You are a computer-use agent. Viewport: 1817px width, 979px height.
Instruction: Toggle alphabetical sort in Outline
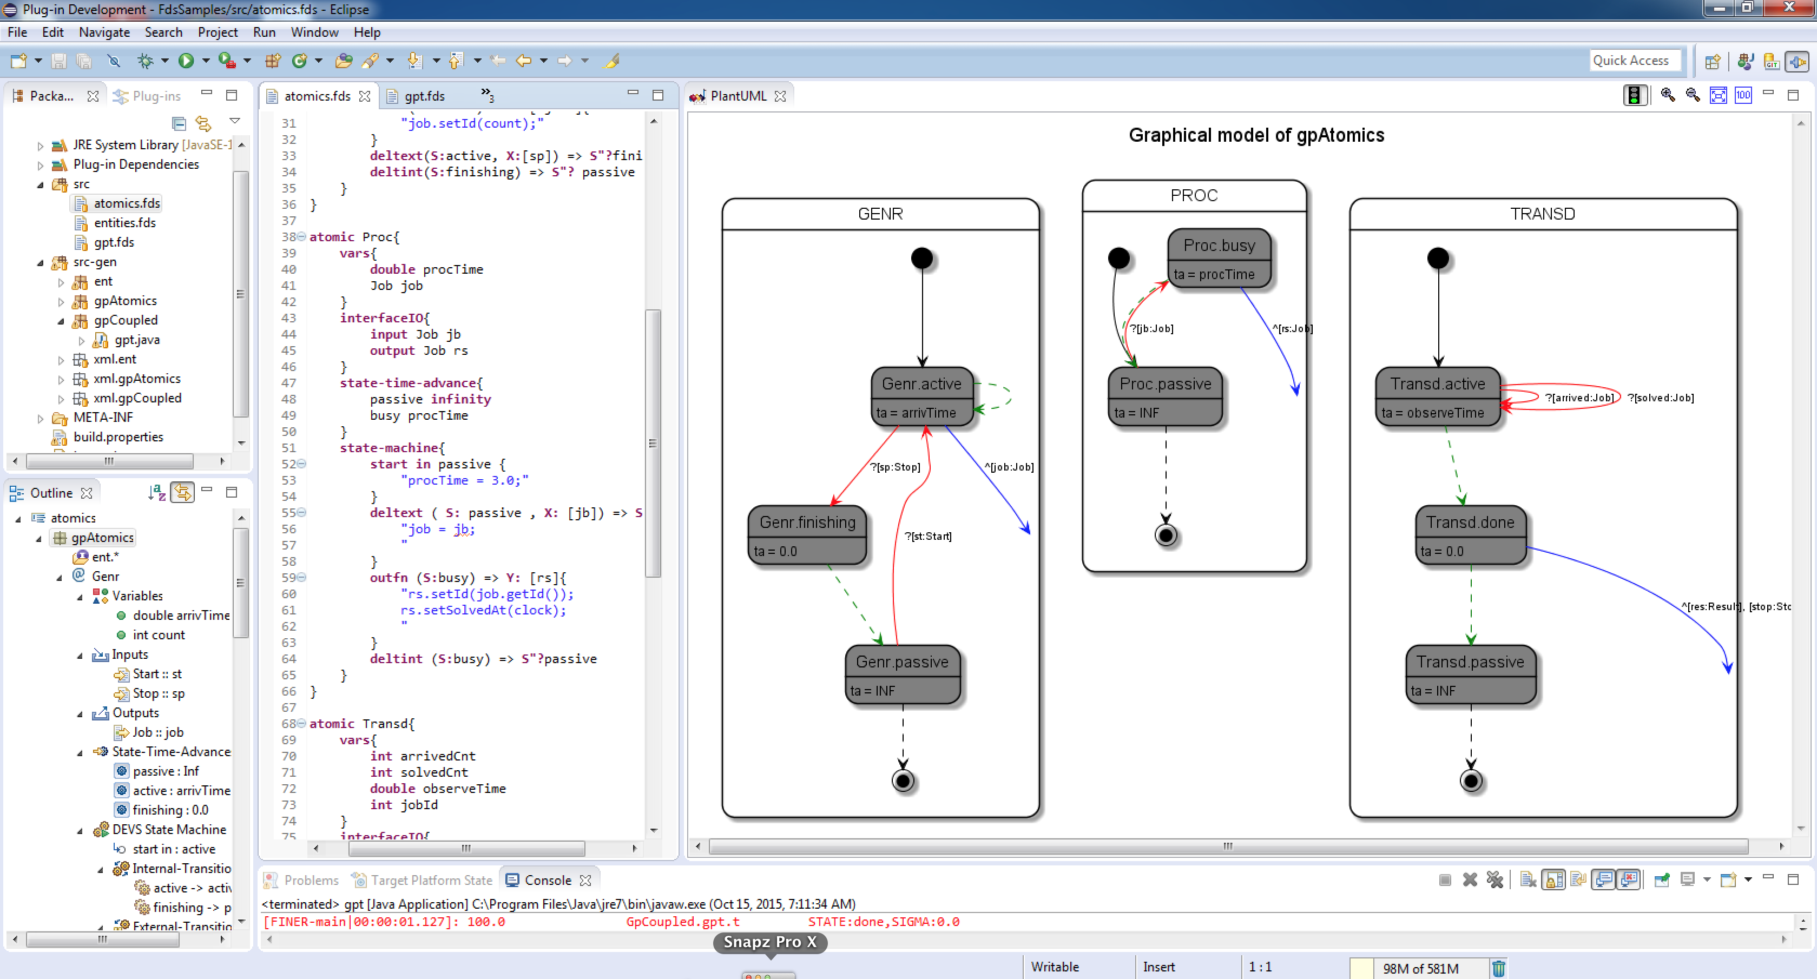156,492
